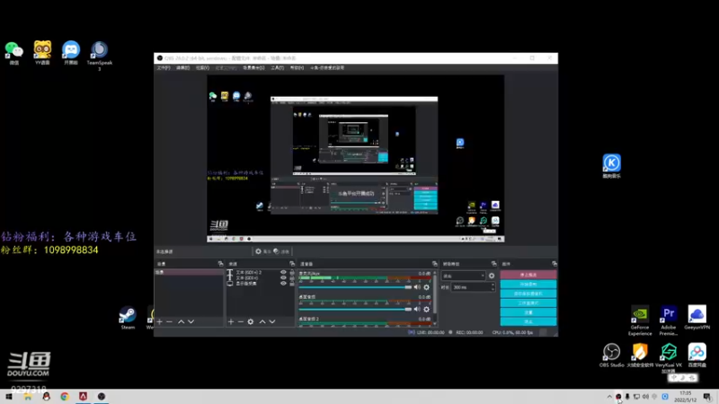Move the source down in the Sources panel
The width and height of the screenshot is (719, 404).
click(272, 321)
